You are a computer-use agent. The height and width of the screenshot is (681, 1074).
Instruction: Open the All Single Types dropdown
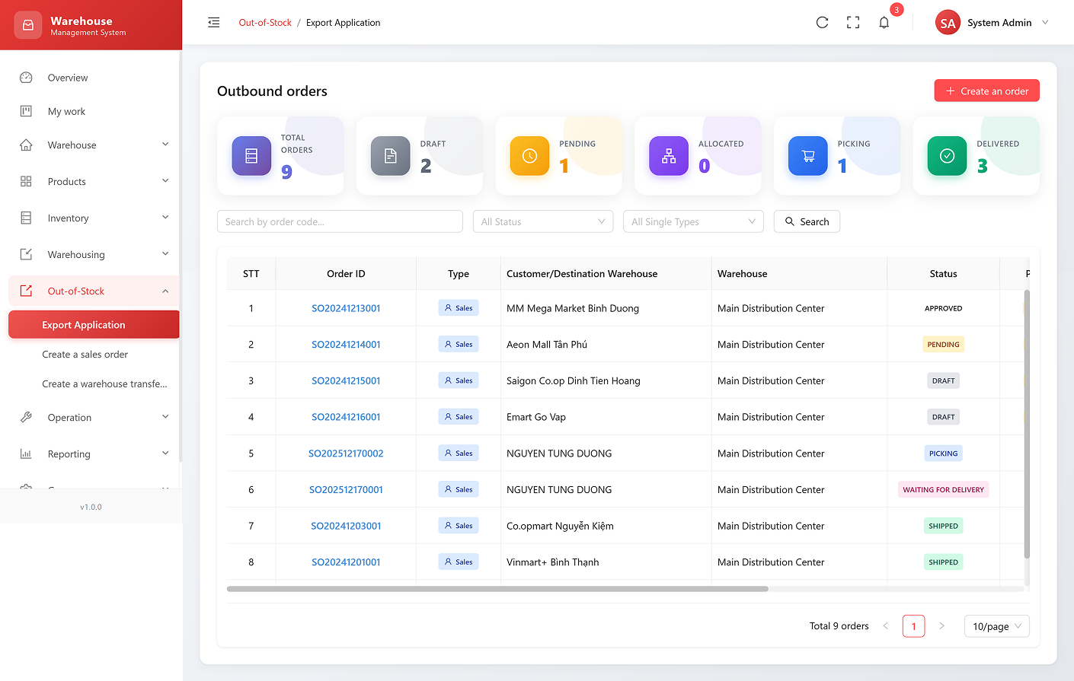coord(692,221)
